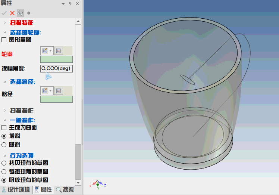Select the 增料 radio button
Viewport: 279px width, 195px height.
4,136
